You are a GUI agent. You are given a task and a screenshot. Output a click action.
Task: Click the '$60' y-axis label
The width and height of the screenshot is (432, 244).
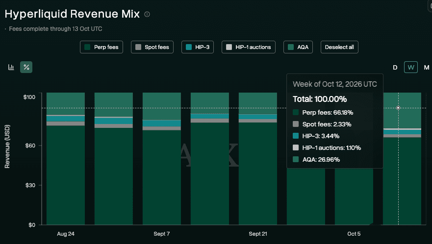30,146
